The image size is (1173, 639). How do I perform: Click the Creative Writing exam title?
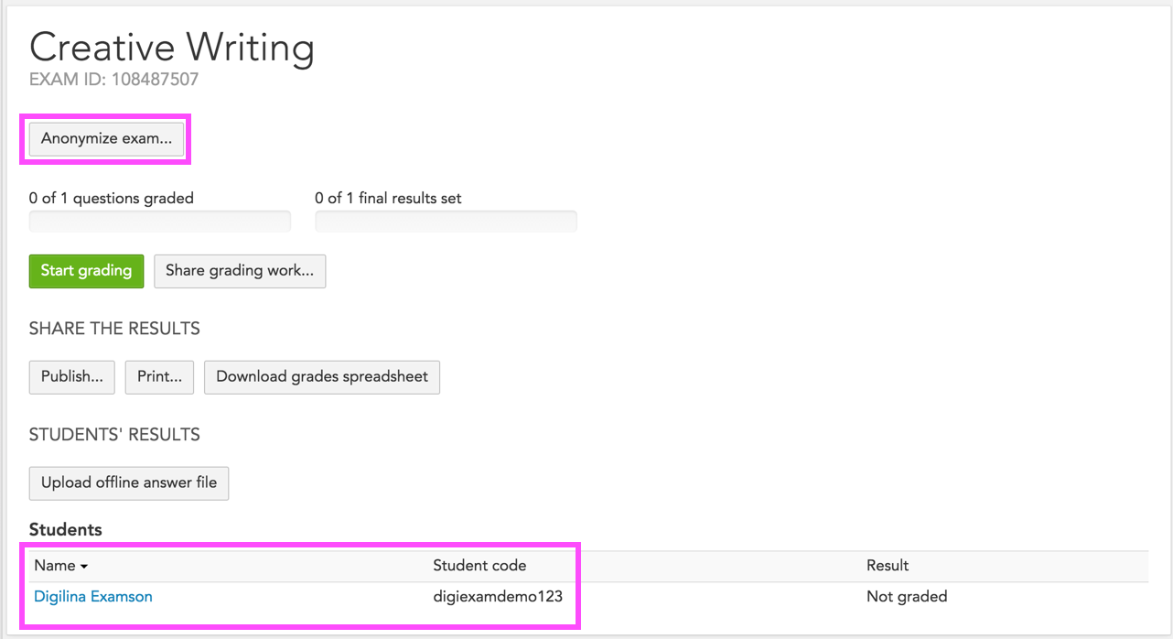pyautogui.click(x=172, y=48)
